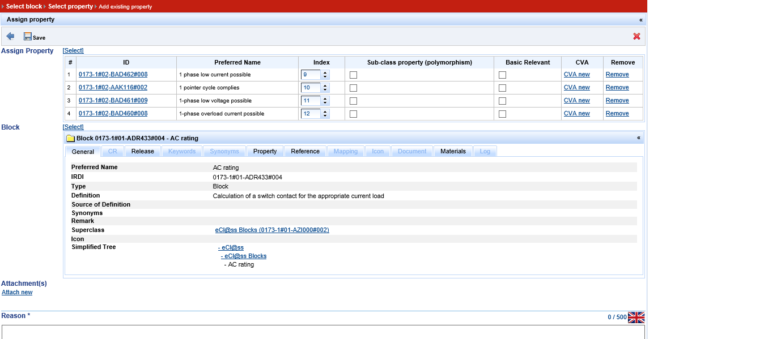
Task: Open the Materials tab
Action: [x=453, y=151]
